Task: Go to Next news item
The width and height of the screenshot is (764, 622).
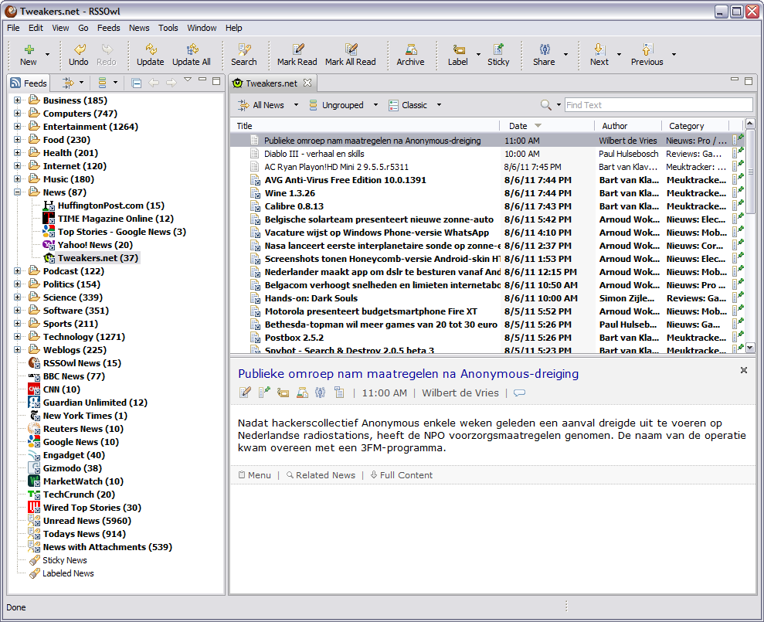Action: click(x=599, y=54)
